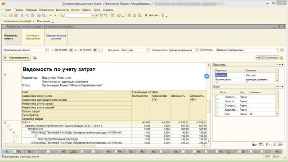
Task: Click the M+ memory add button
Action: click(151, 15)
